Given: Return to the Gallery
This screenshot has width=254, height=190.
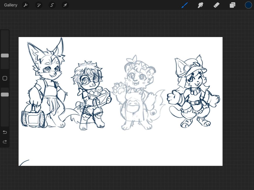Looking at the screenshot, I should coord(11,5).
